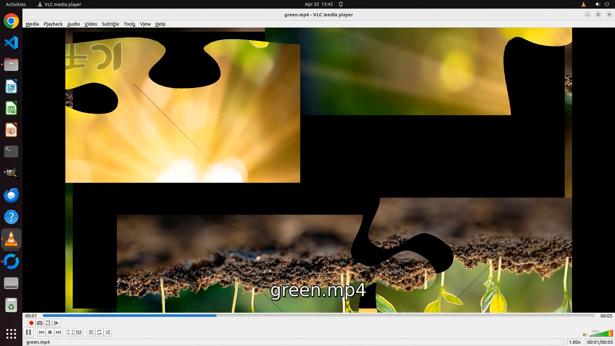
Task: Click the red Record button
Action: 31,323
